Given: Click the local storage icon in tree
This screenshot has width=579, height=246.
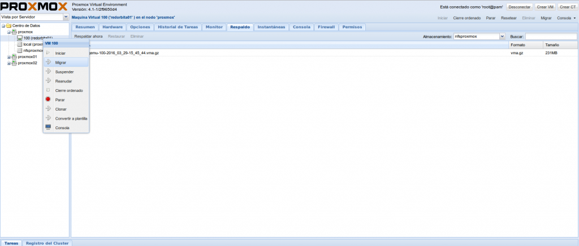Looking at the screenshot, I should [x=20, y=44].
